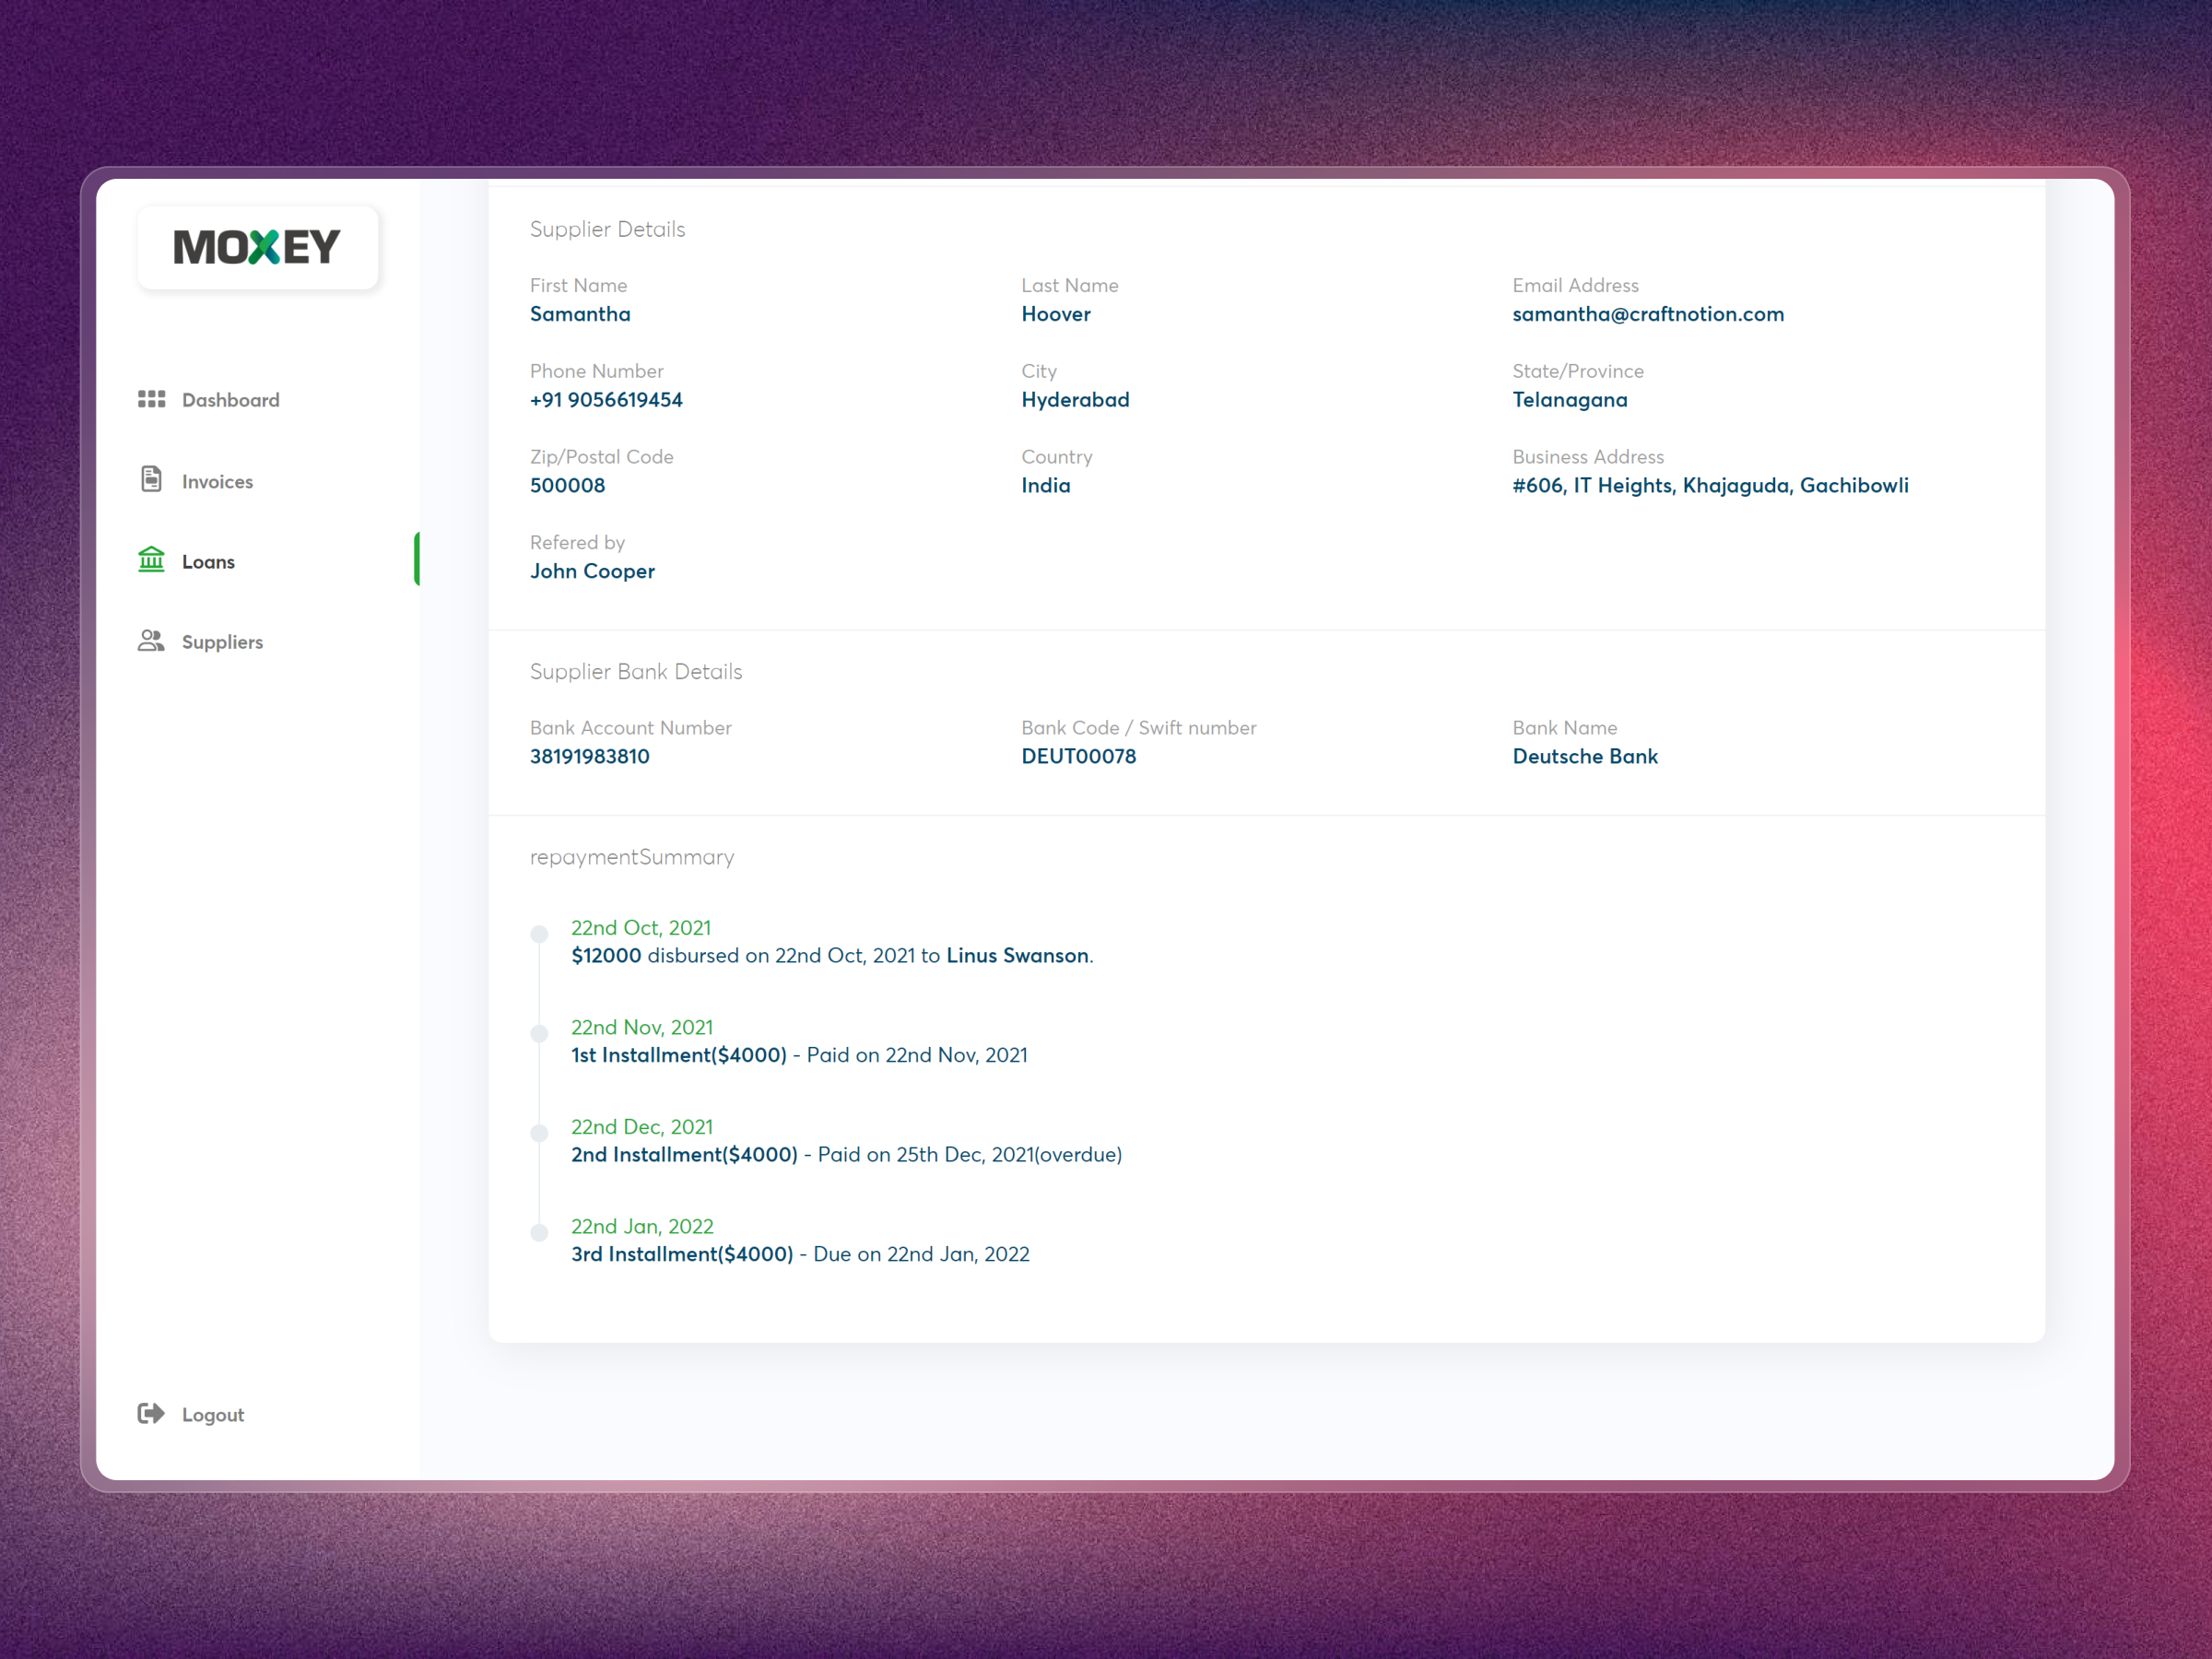
Task: Open the Dashboard section
Action: coord(230,399)
